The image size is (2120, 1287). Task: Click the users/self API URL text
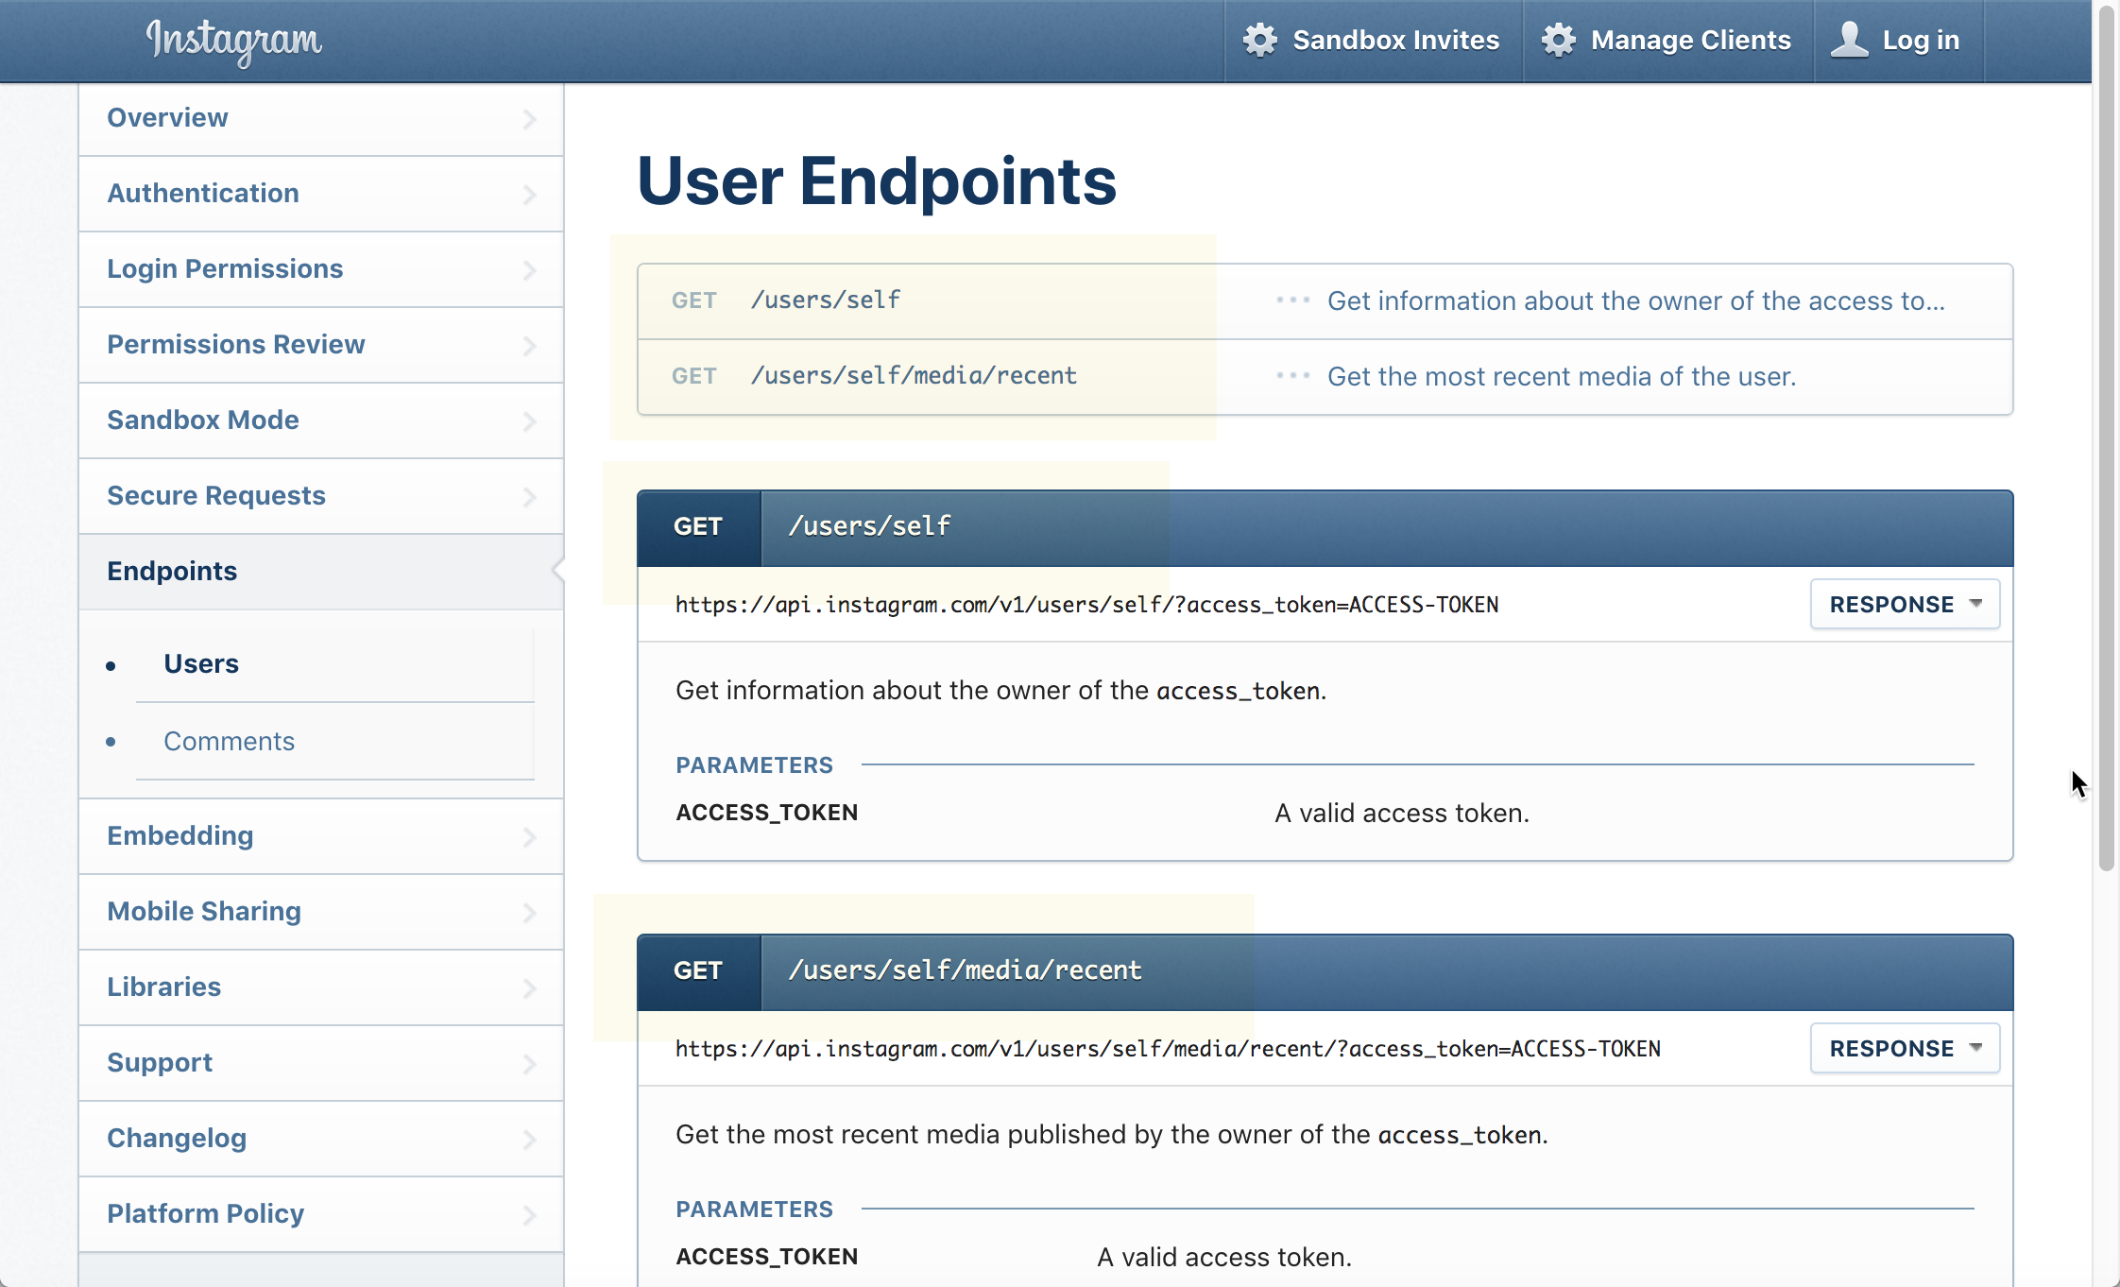coord(1086,605)
